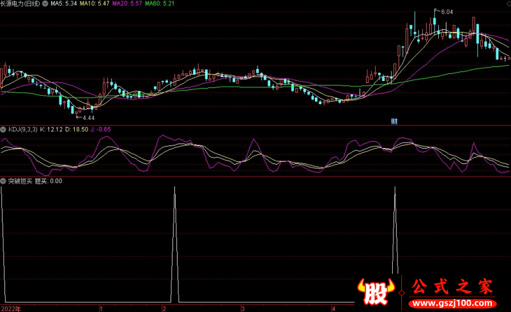The image size is (511, 312).
Task: Click month 2 marker on the time axis
Action: point(164,308)
